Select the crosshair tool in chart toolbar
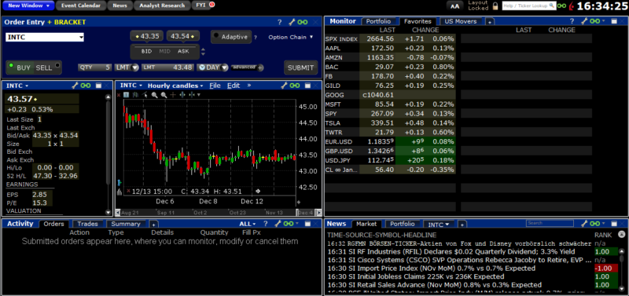The width and height of the screenshot is (629, 296). click(173, 95)
